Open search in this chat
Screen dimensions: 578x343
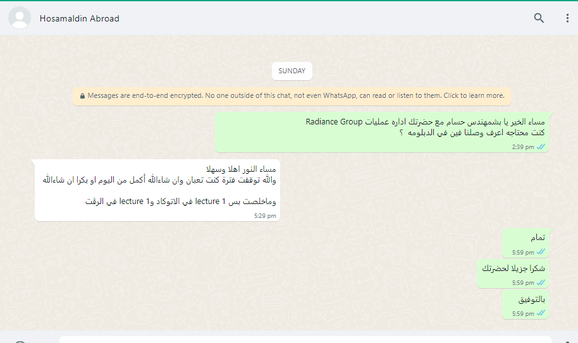[539, 18]
